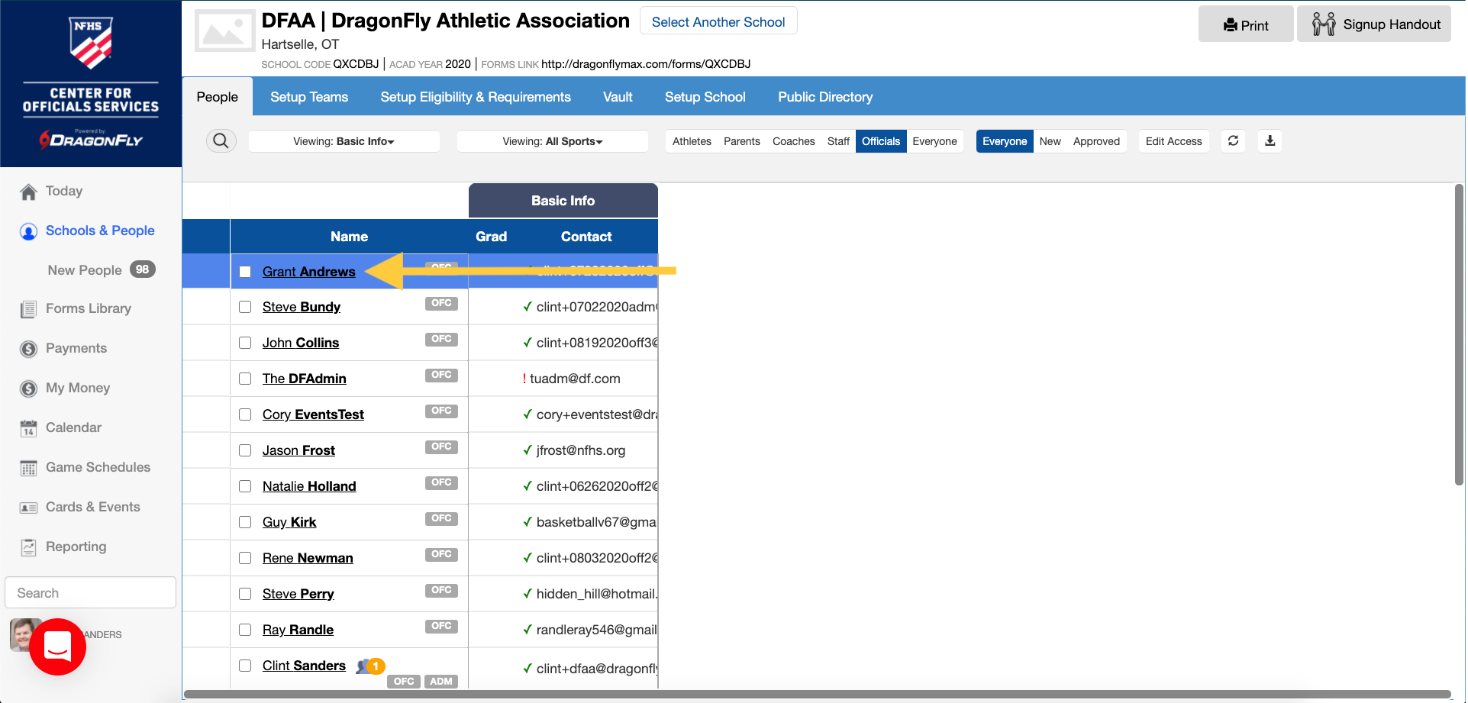Image resolution: width=1468 pixels, height=703 pixels.
Task: Switch to the Setup Teams tab
Action: coord(309,97)
